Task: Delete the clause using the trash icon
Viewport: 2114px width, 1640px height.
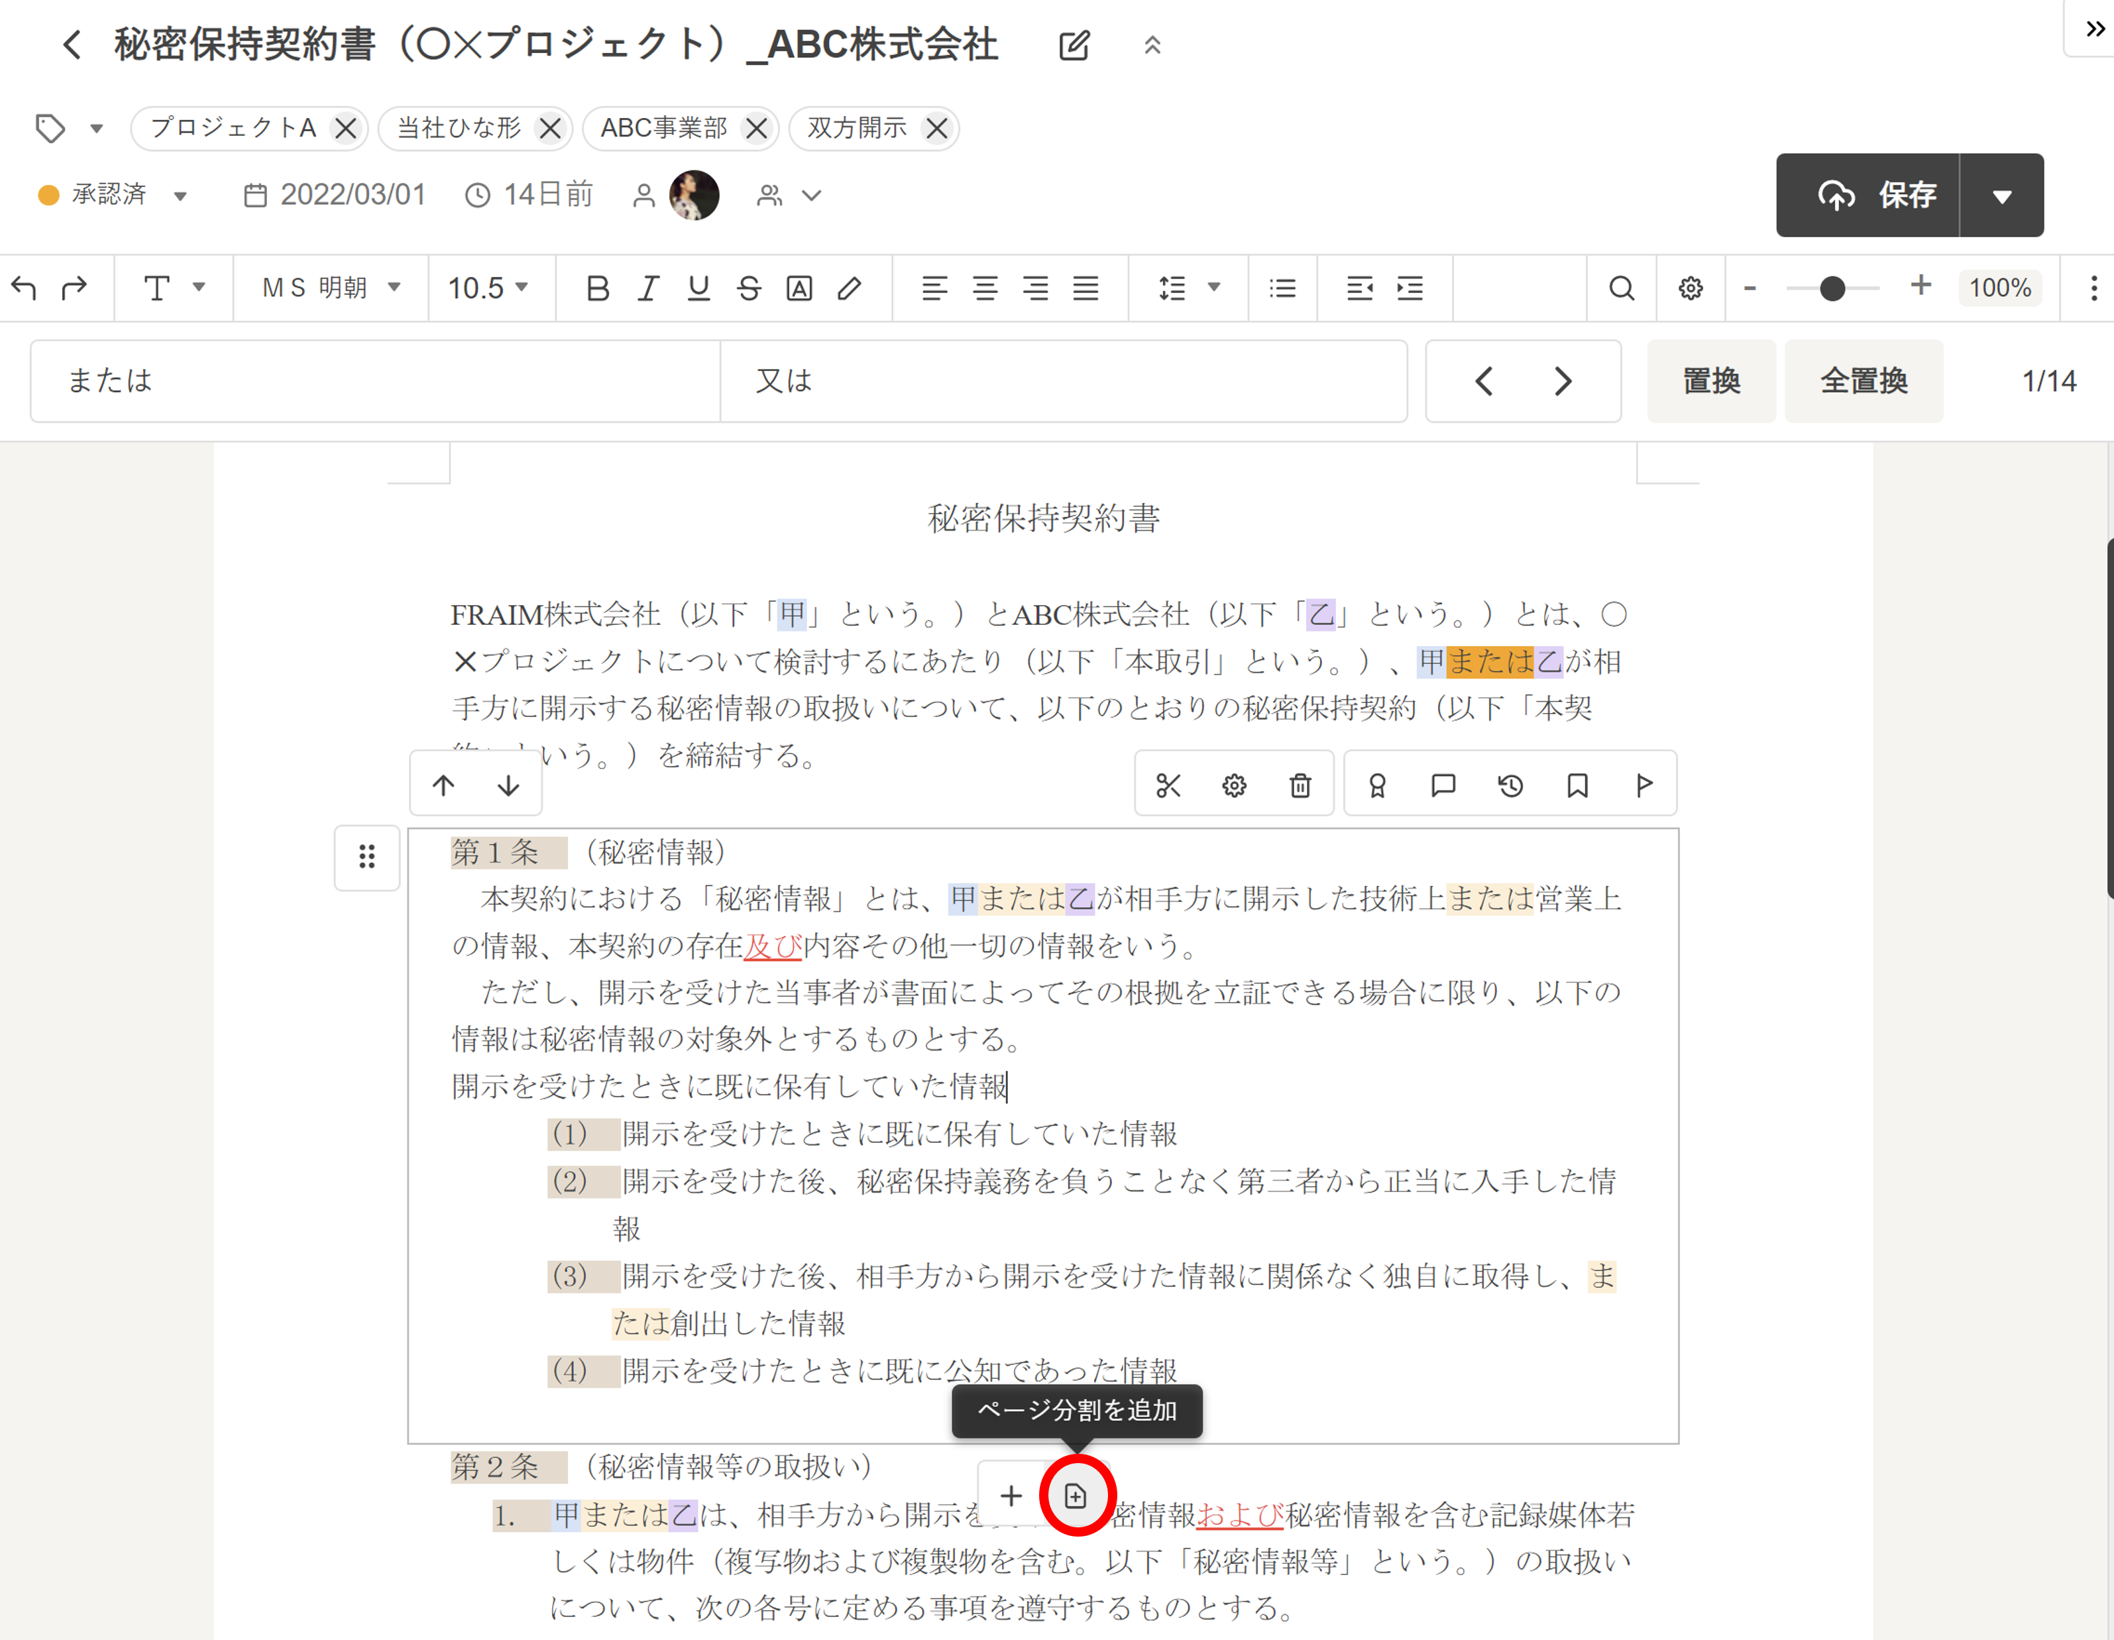Action: point(1300,785)
